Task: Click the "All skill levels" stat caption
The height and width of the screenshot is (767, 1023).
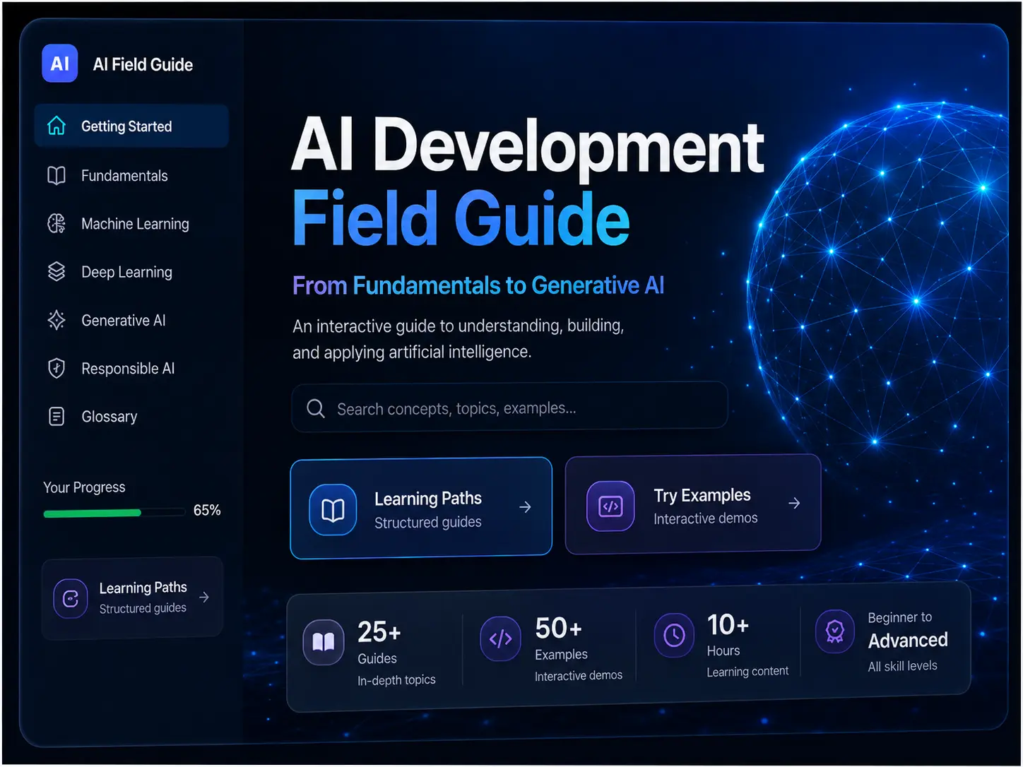Action: [x=902, y=666]
